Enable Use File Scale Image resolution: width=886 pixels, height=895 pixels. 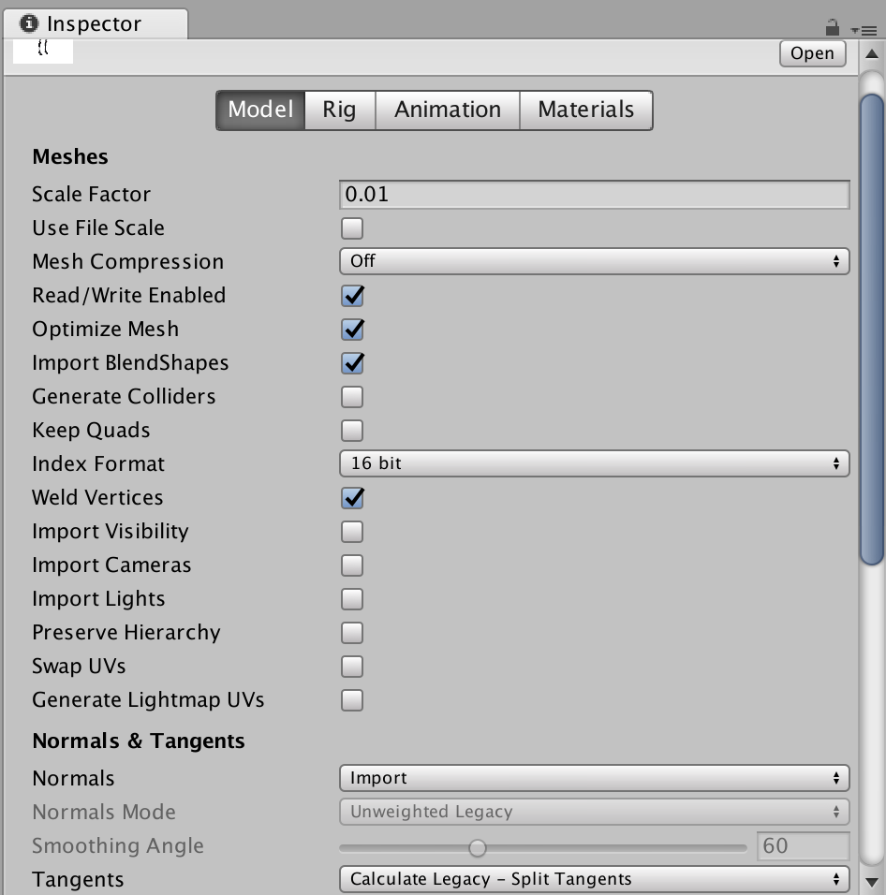click(x=351, y=227)
